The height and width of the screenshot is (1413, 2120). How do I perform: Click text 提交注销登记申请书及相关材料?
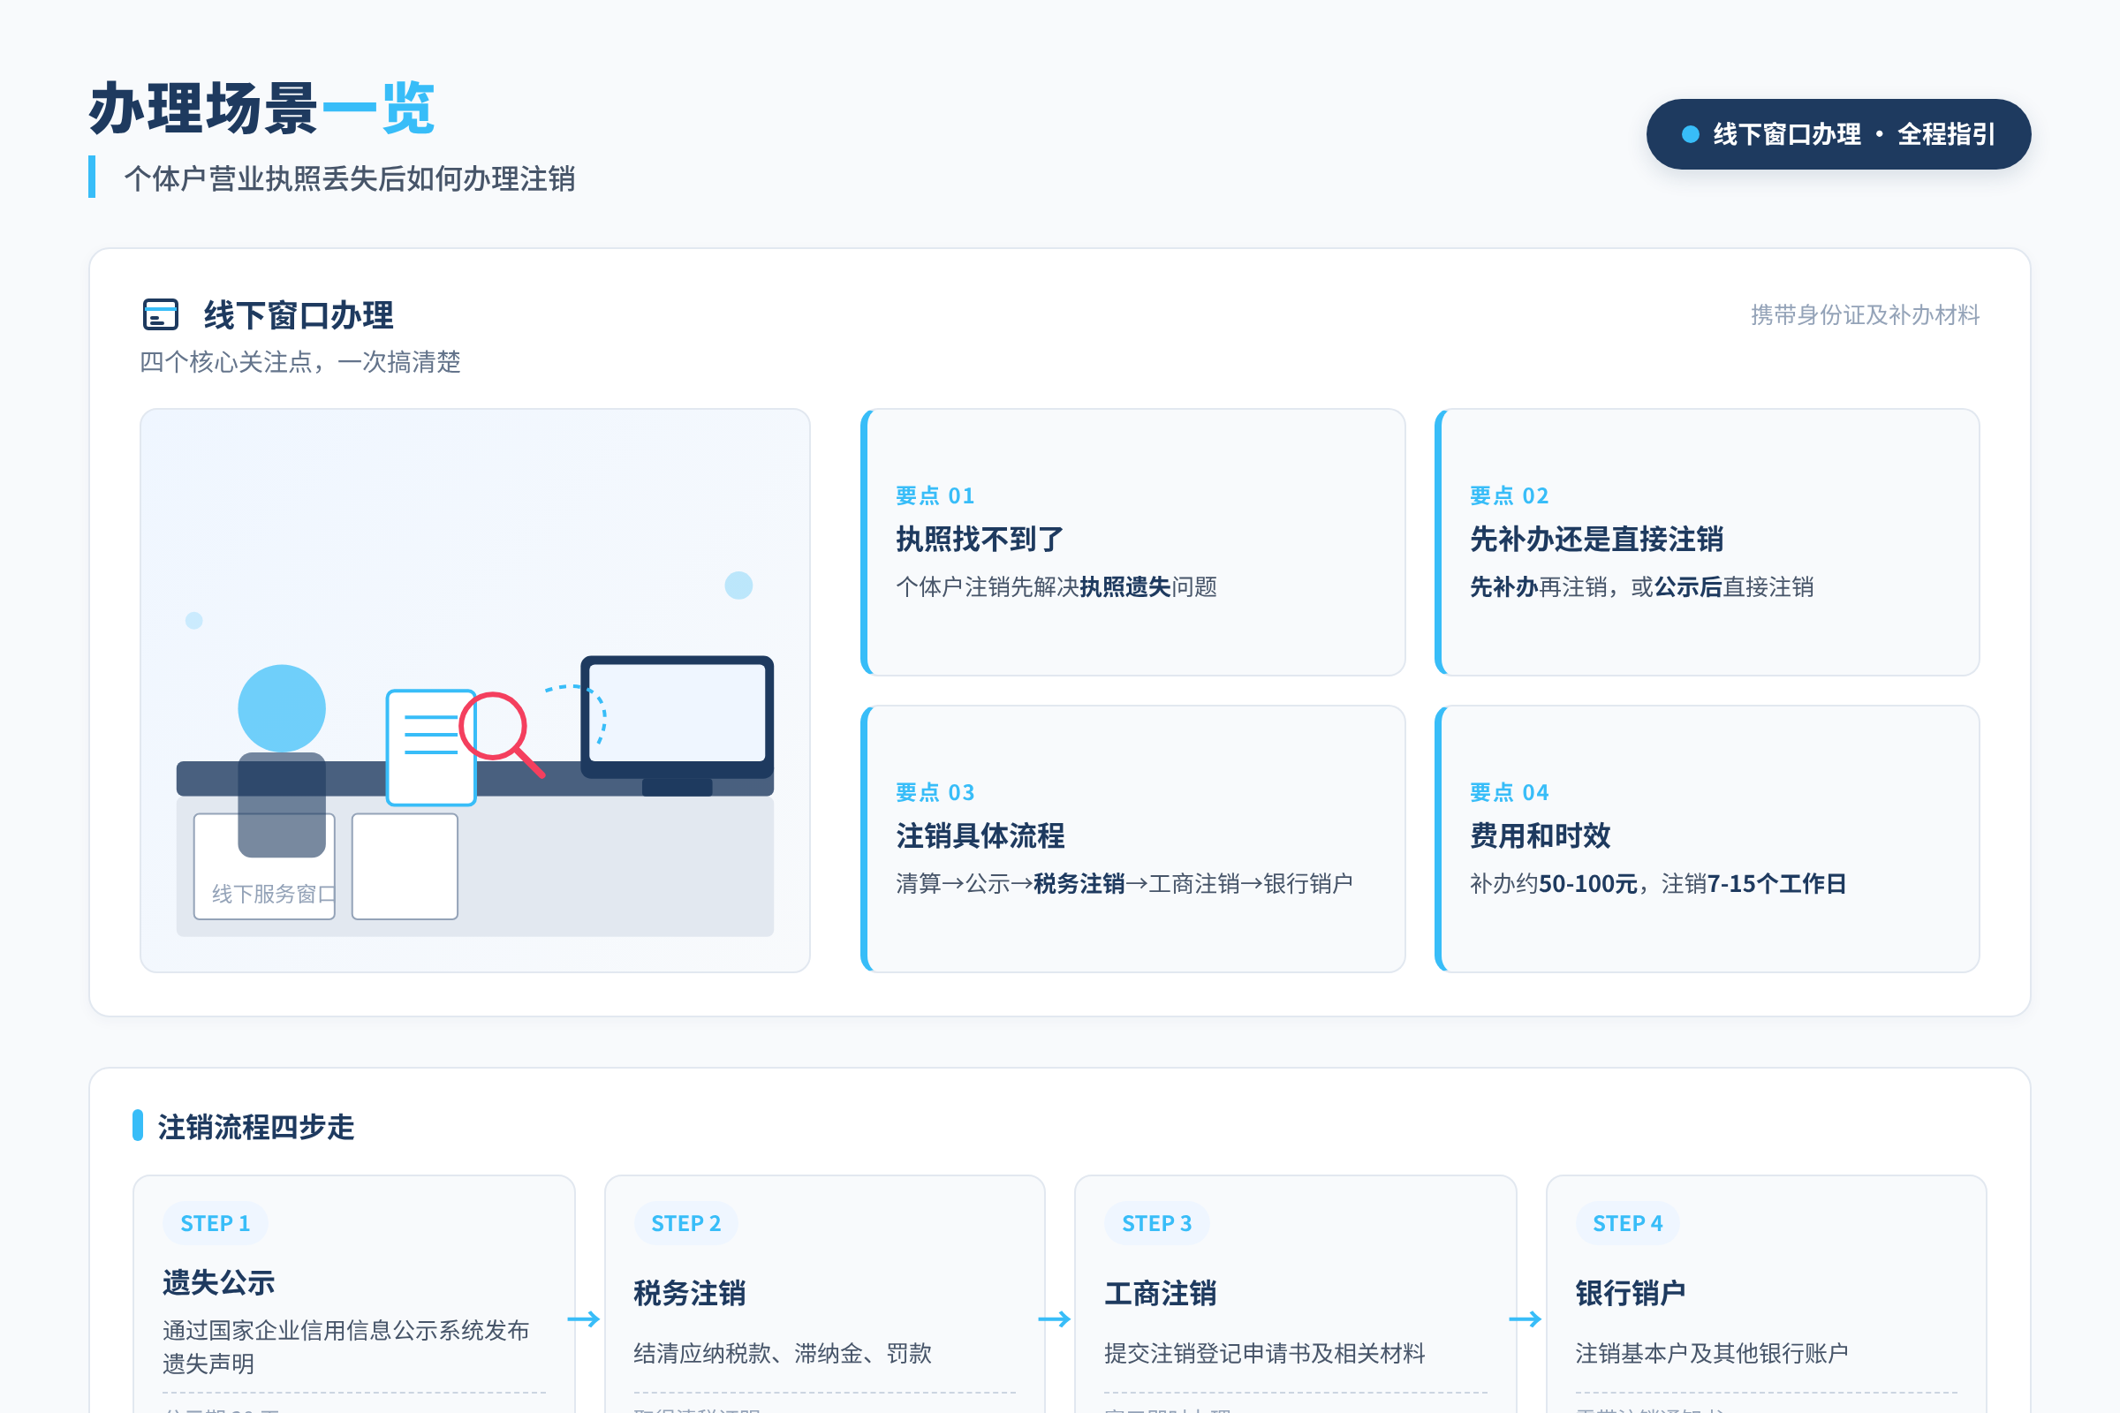click(1265, 1353)
